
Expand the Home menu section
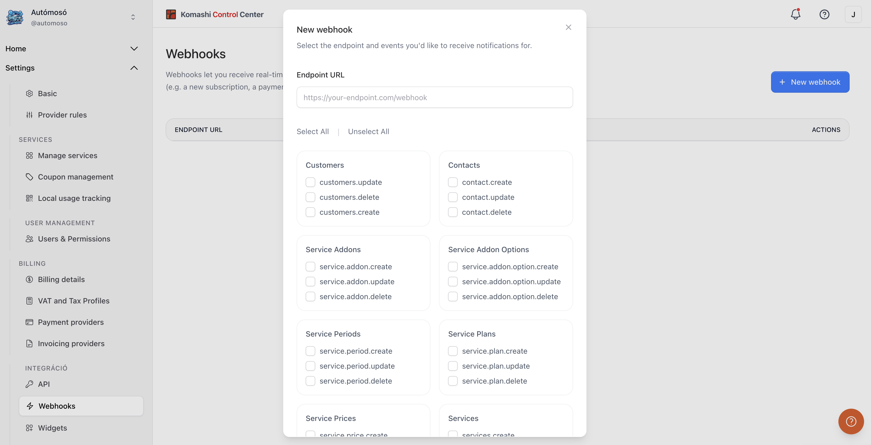(134, 49)
